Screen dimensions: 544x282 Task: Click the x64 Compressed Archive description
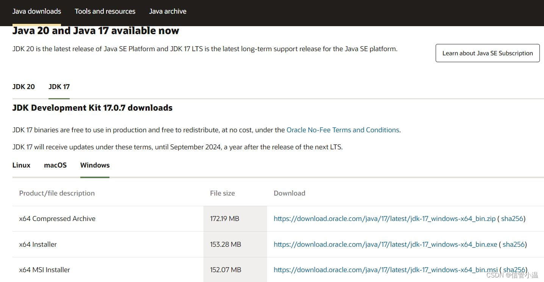click(57, 219)
